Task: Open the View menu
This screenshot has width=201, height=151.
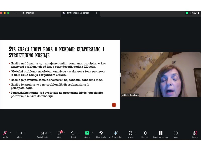Action: (x=194, y=13)
